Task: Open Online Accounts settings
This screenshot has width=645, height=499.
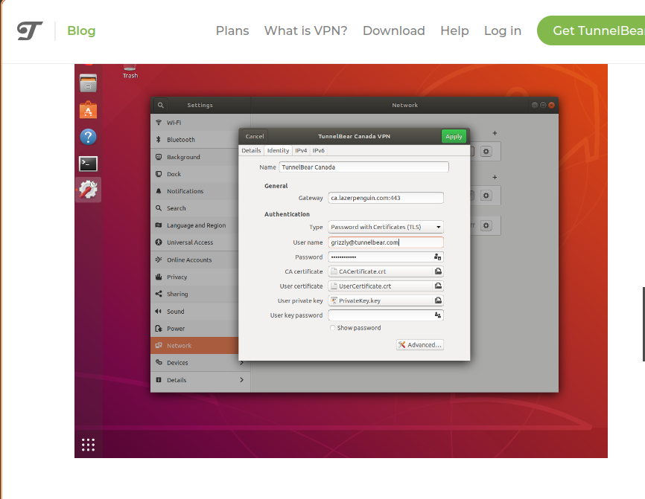Action: [x=194, y=260]
